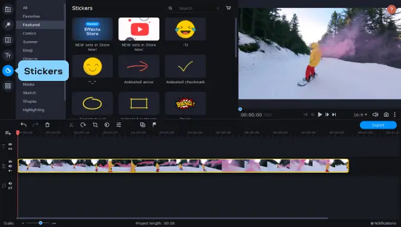
Task: Open the sticker store cart icon
Action: tap(228, 8)
